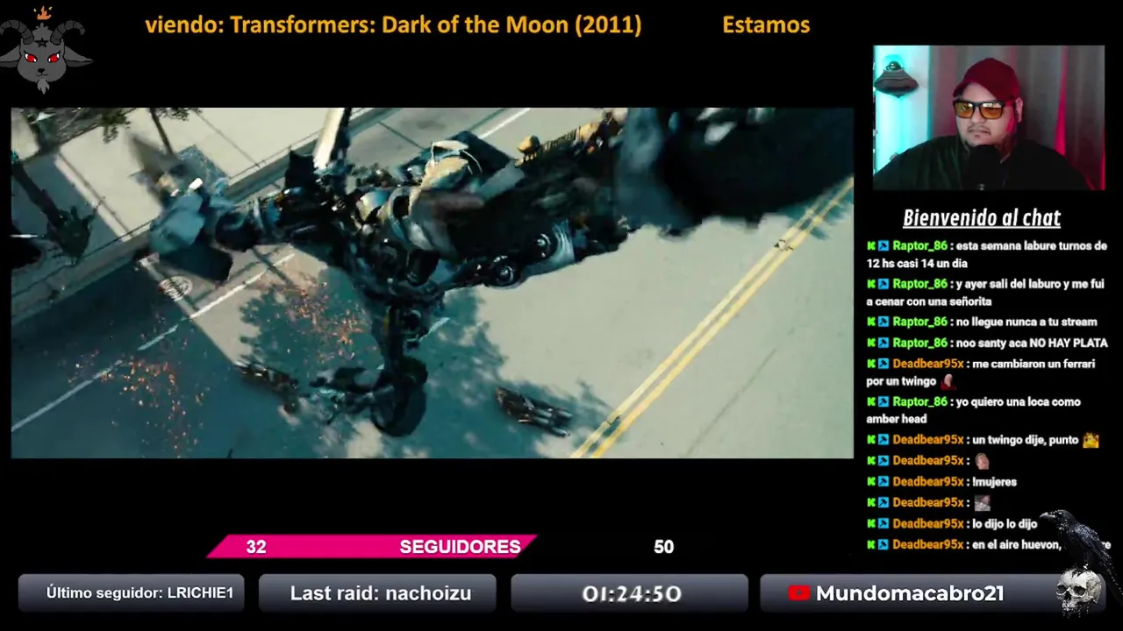The image size is (1123, 631).
Task: Click the scrolling 'viendo: Transformers: Dark of the Moon (2011)' title
Action: 393,25
